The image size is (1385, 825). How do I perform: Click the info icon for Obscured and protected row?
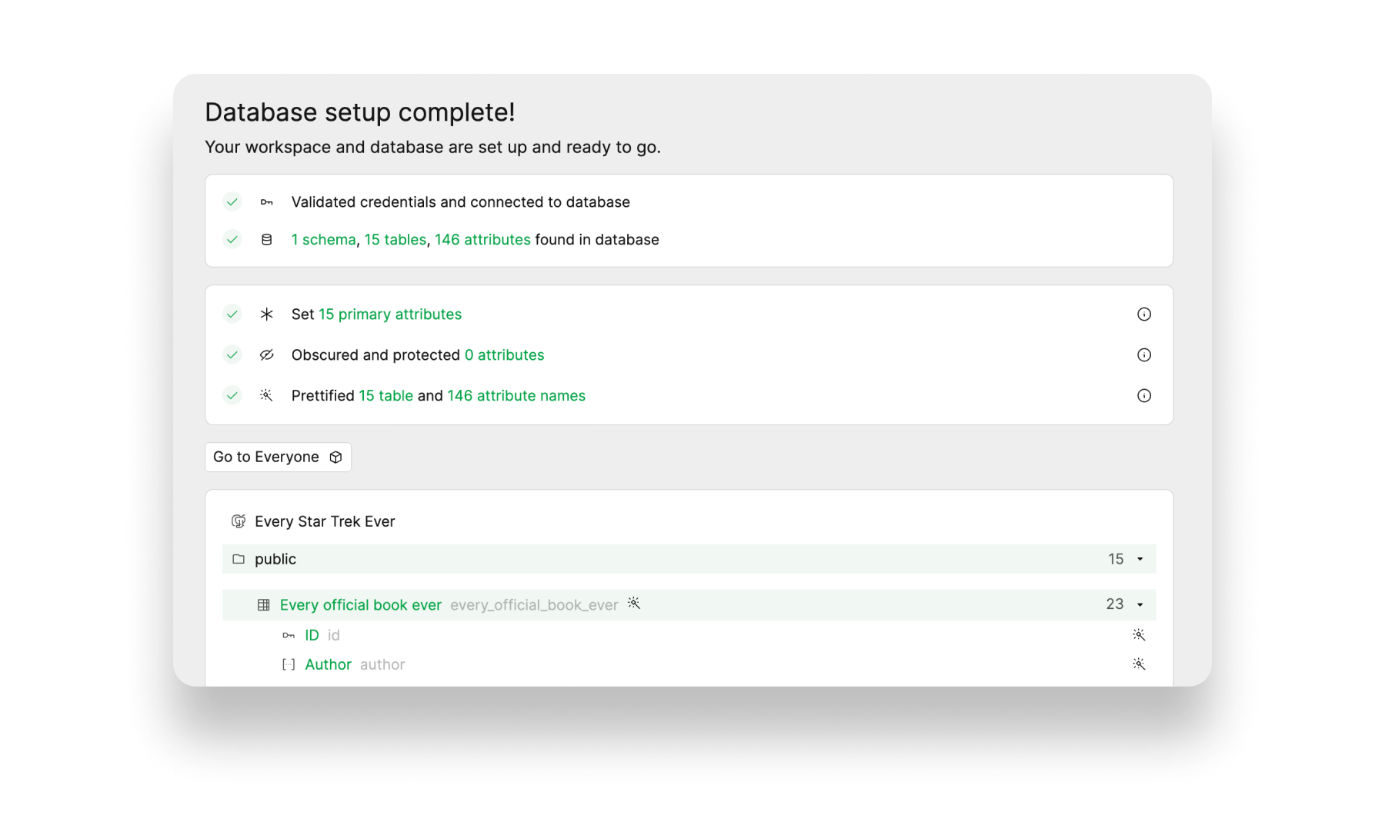pos(1144,354)
